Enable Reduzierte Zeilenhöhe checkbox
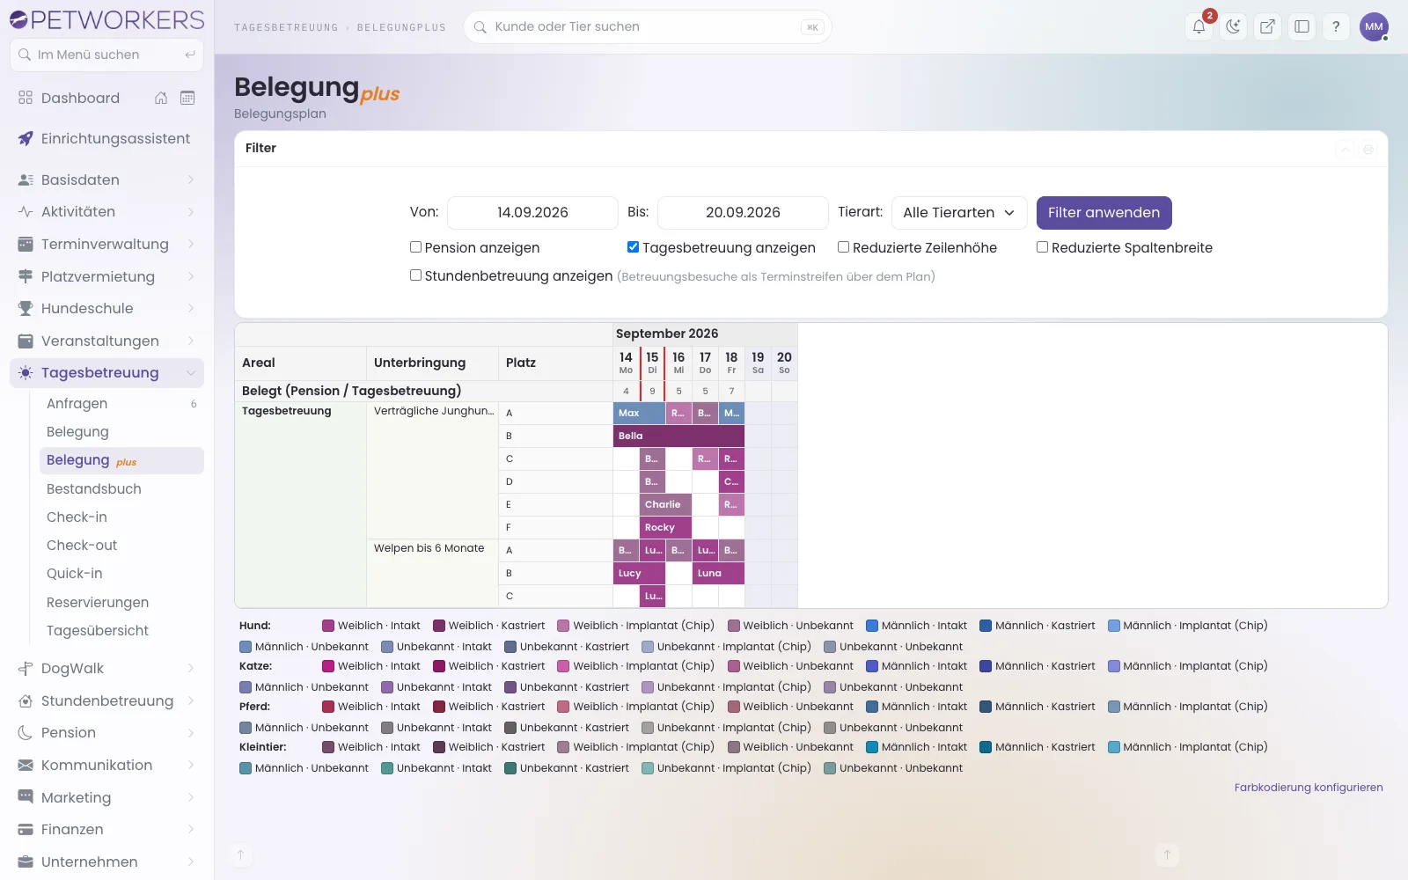This screenshot has width=1408, height=880. click(843, 247)
